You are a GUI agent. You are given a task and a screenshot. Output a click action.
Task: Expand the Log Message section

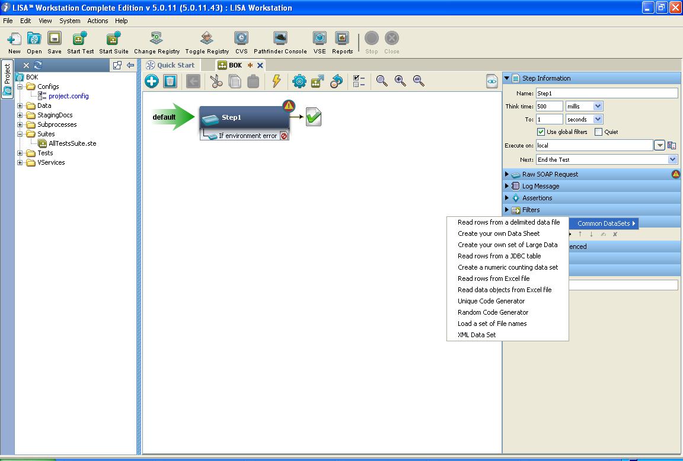pos(506,186)
